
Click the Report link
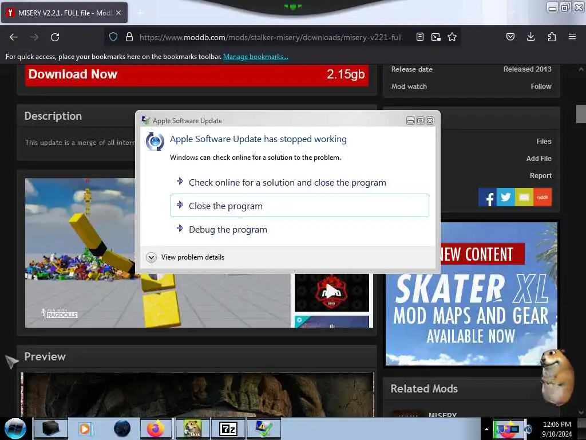pos(540,176)
